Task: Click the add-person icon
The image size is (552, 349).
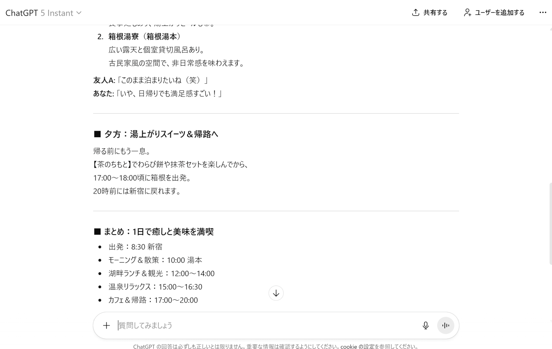Action: (x=467, y=13)
